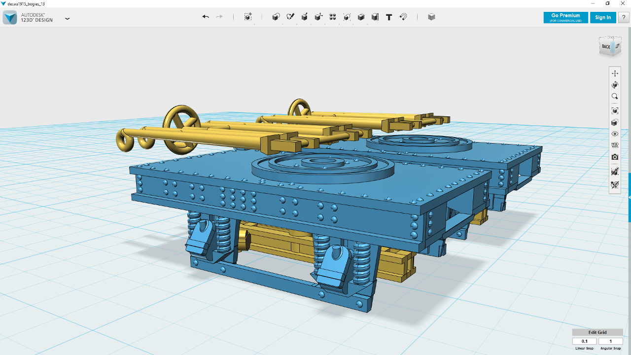Screen dimensions: 631x355
Task: Expand the collapsed right side panel
Action: [630, 197]
